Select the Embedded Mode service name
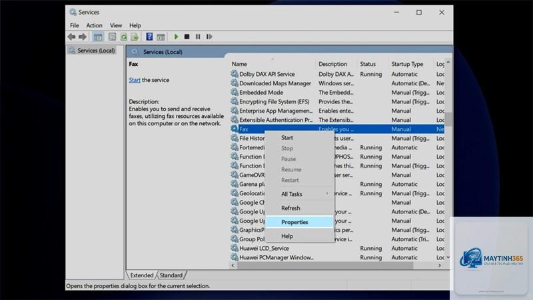The image size is (533, 300). point(261,93)
